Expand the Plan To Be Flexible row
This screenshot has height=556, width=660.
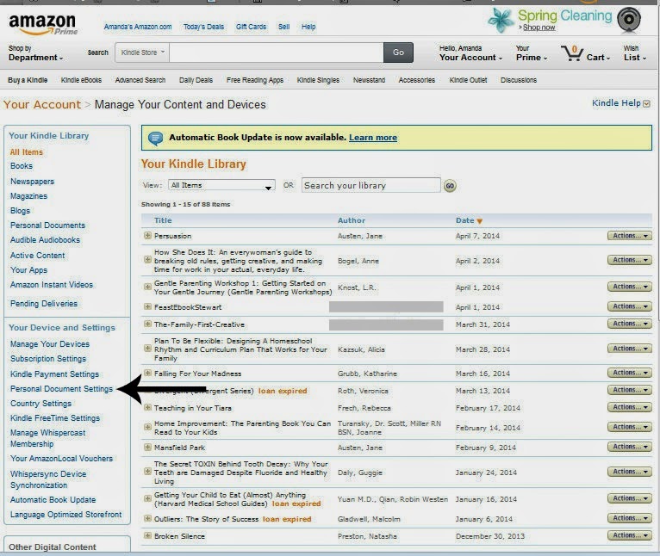point(147,349)
